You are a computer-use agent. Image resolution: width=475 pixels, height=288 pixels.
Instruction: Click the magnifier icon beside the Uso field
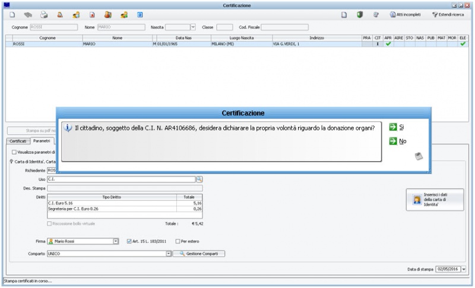pos(199,179)
